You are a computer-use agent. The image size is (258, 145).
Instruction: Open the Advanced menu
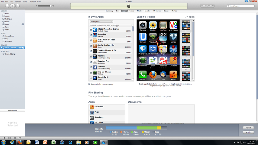[x=32, y=2]
